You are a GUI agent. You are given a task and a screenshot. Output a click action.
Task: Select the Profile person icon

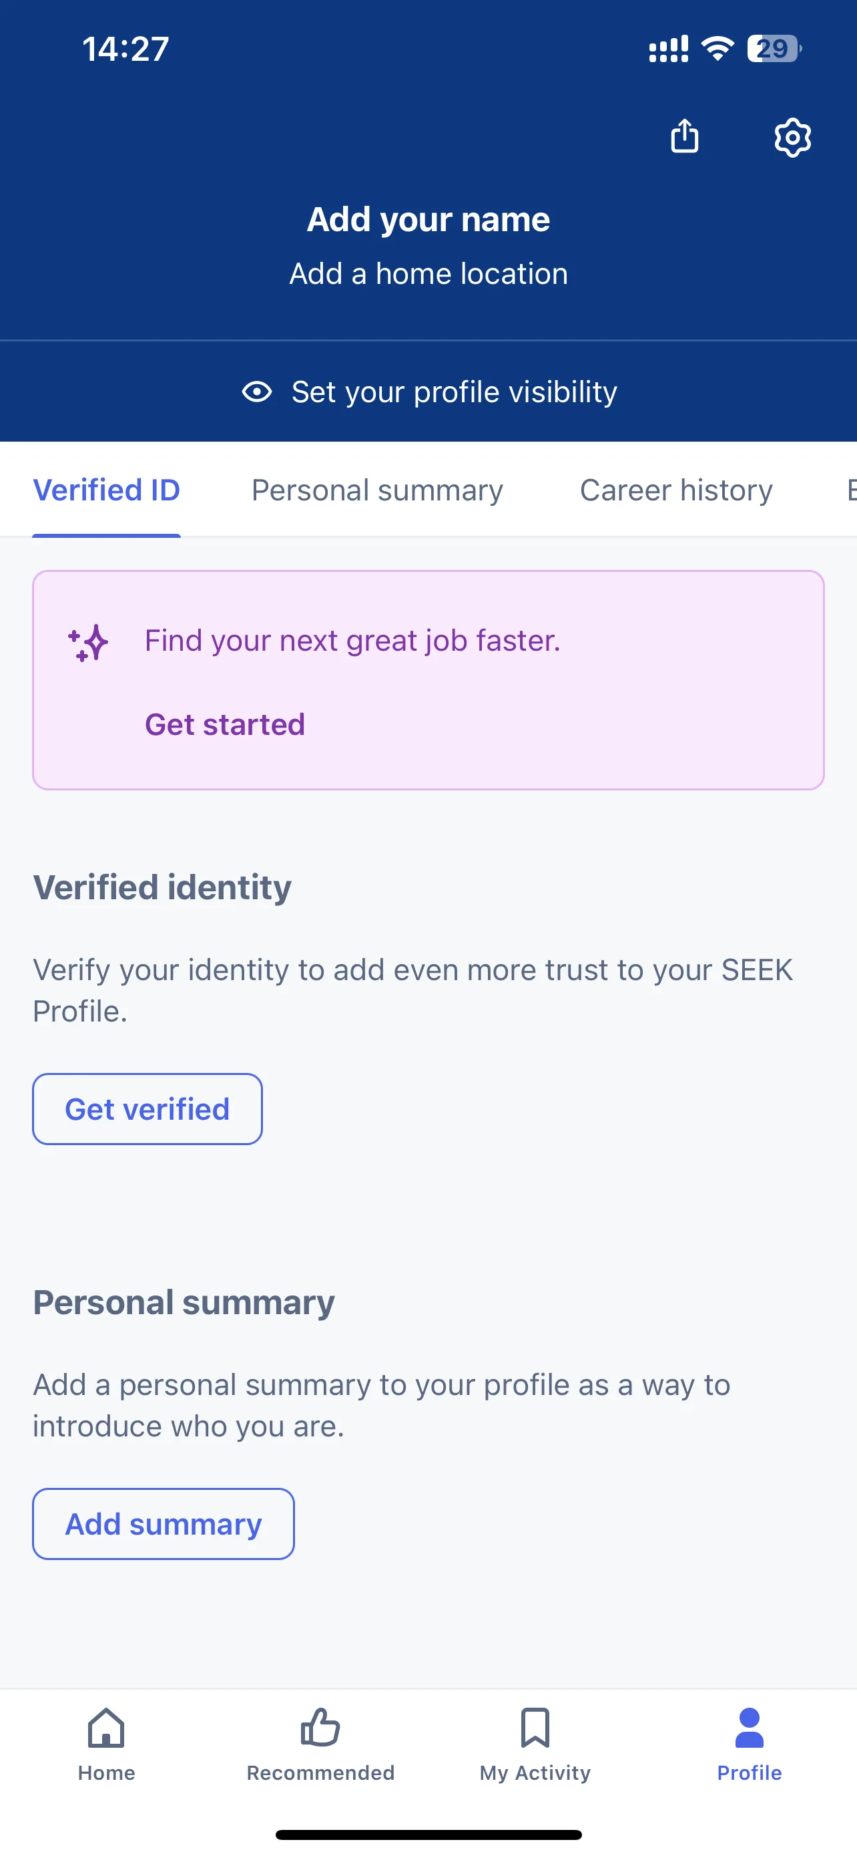749,1728
